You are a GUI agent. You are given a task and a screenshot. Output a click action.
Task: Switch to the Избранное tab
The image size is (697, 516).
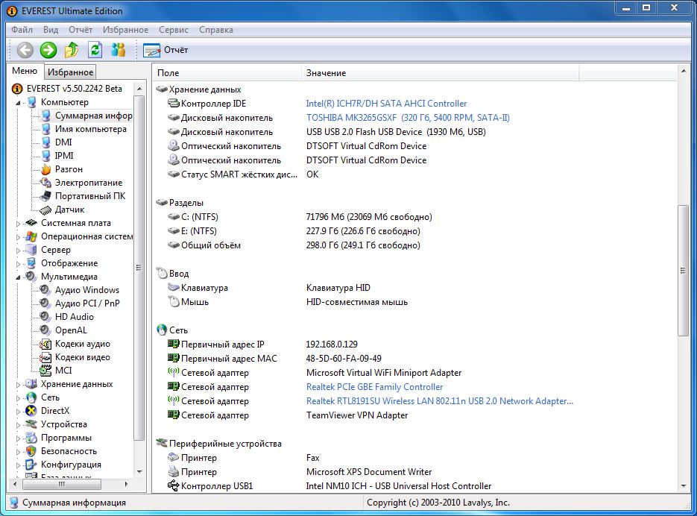click(70, 72)
